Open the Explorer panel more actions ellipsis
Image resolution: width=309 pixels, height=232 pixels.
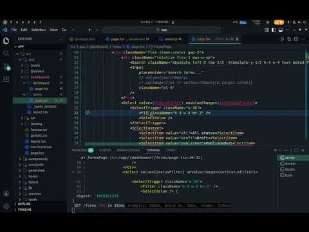60,39
